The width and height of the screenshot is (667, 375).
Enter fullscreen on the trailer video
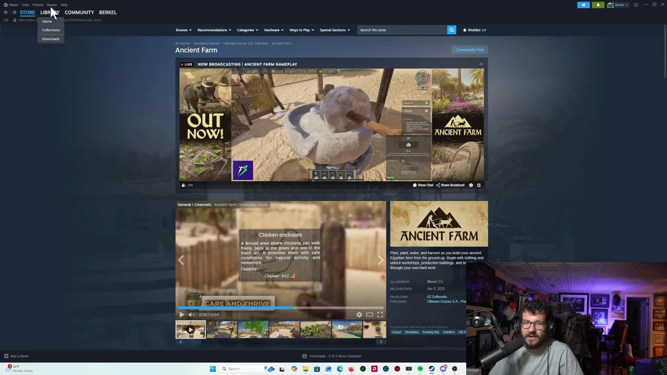click(380, 314)
